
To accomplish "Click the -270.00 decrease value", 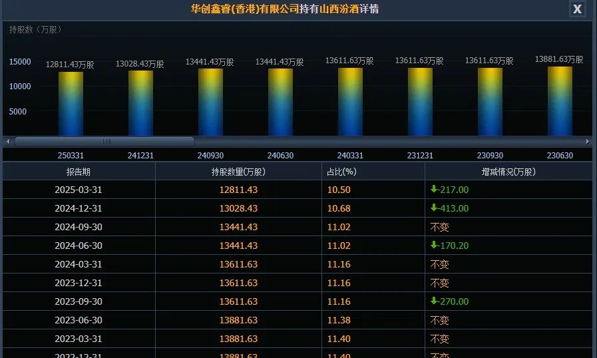I will 450,301.
